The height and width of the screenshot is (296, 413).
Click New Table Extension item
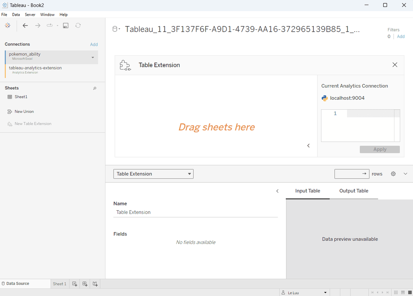coord(29,124)
